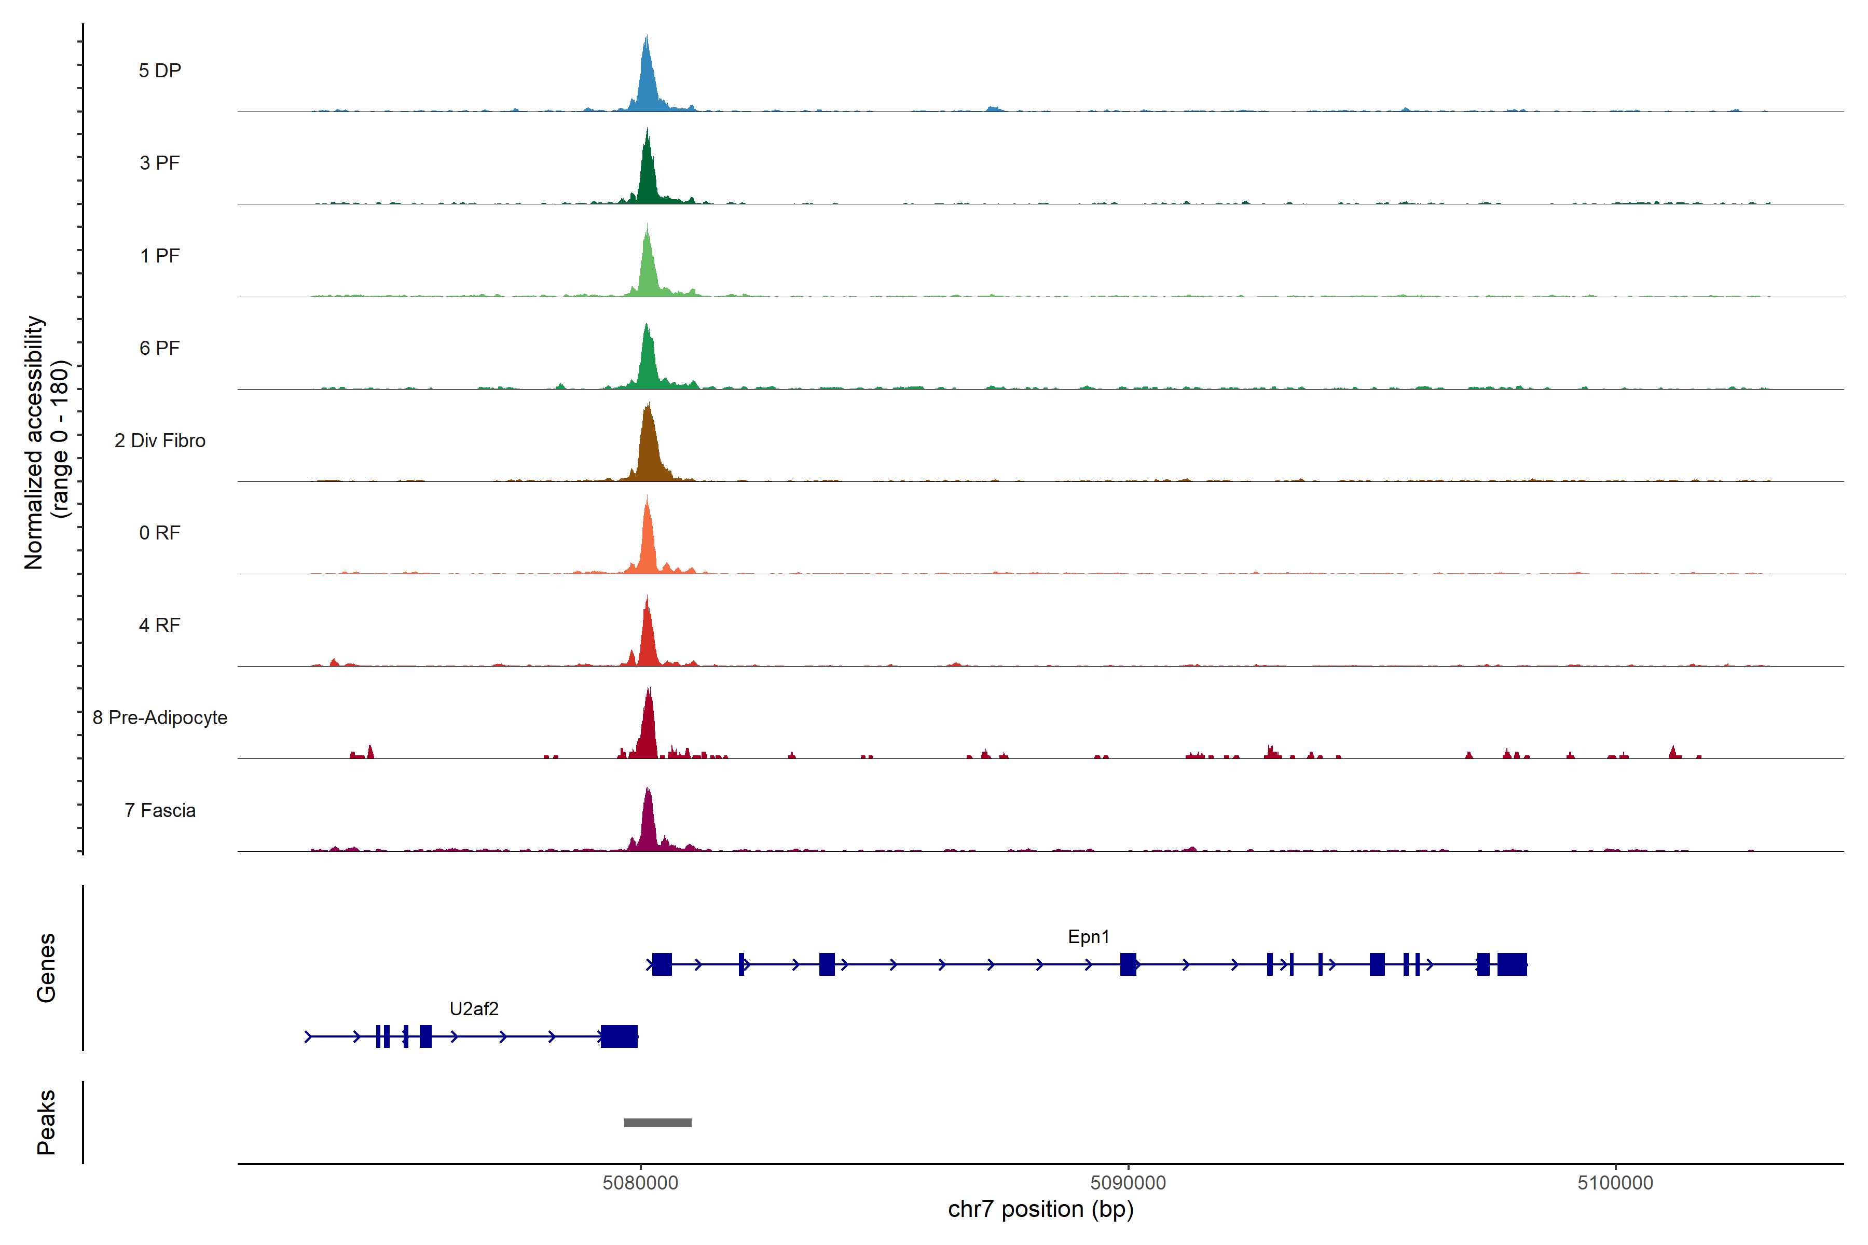Click the Epn1 gene name

(1088, 937)
